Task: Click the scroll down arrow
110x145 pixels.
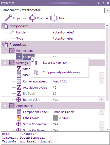Action: (x=107, y=129)
